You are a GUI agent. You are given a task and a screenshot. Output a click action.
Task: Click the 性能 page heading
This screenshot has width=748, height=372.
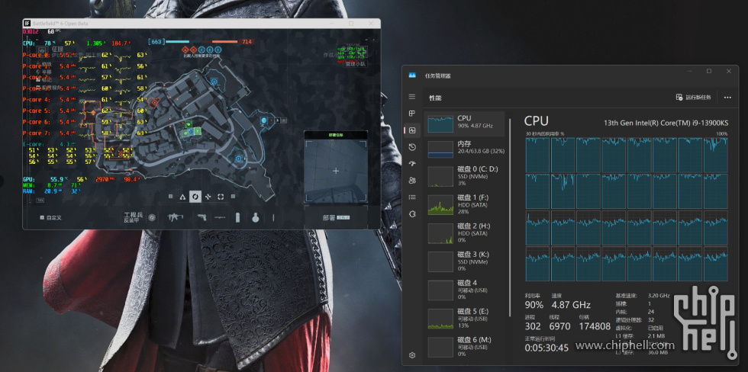click(435, 98)
